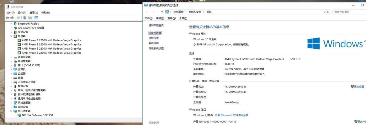Image resolution: width=366 pixels, height=125 pixels.
Task: Open 编辑(E) menu in System window
Action: coord(160,18)
